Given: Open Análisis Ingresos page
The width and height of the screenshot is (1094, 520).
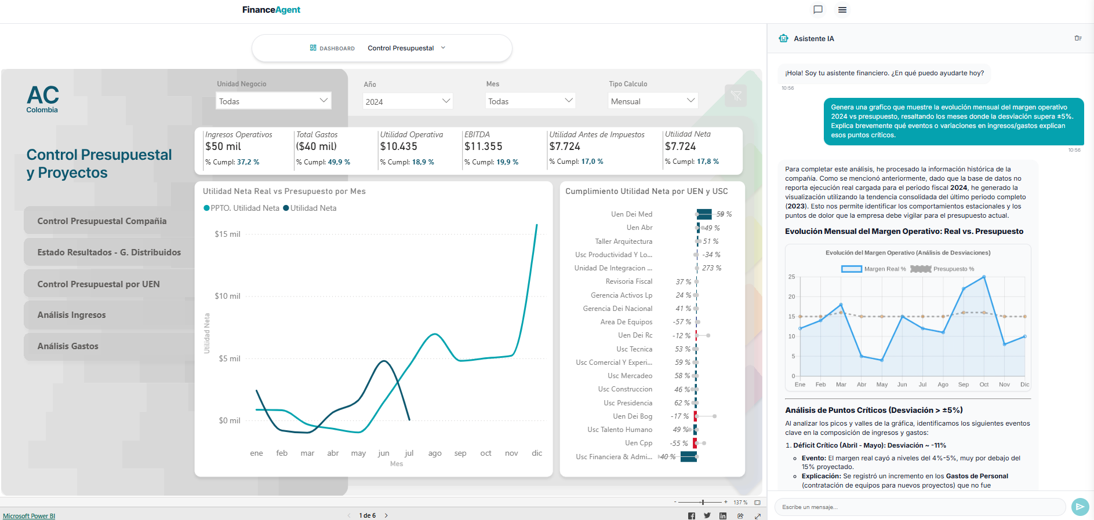Looking at the screenshot, I should [x=72, y=315].
